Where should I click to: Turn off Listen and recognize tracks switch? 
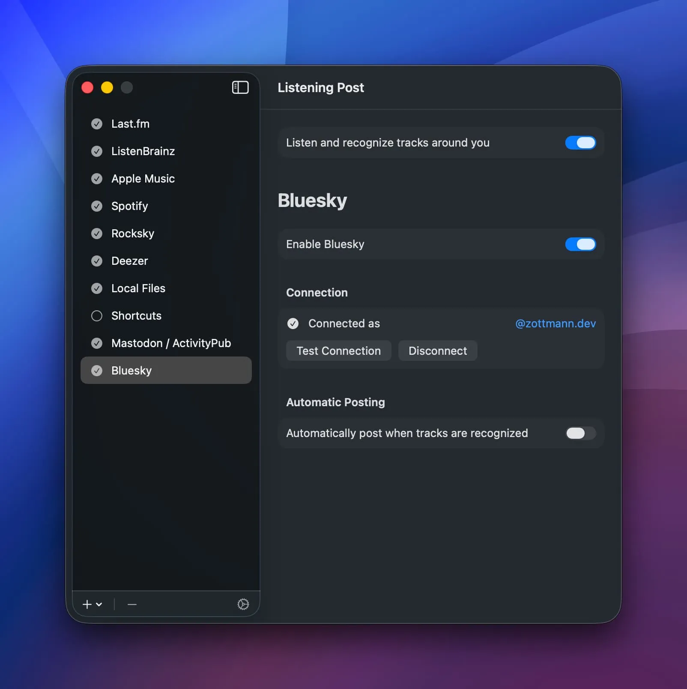coord(580,143)
